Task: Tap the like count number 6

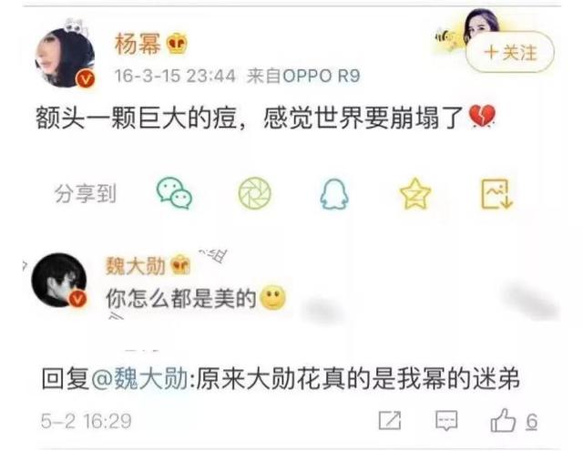Action: [x=532, y=421]
